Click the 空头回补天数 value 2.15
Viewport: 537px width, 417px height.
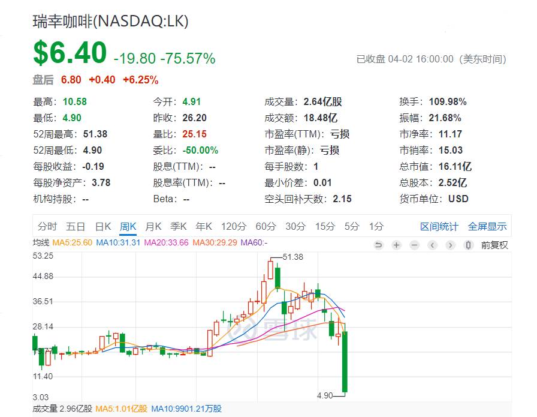(x=342, y=199)
